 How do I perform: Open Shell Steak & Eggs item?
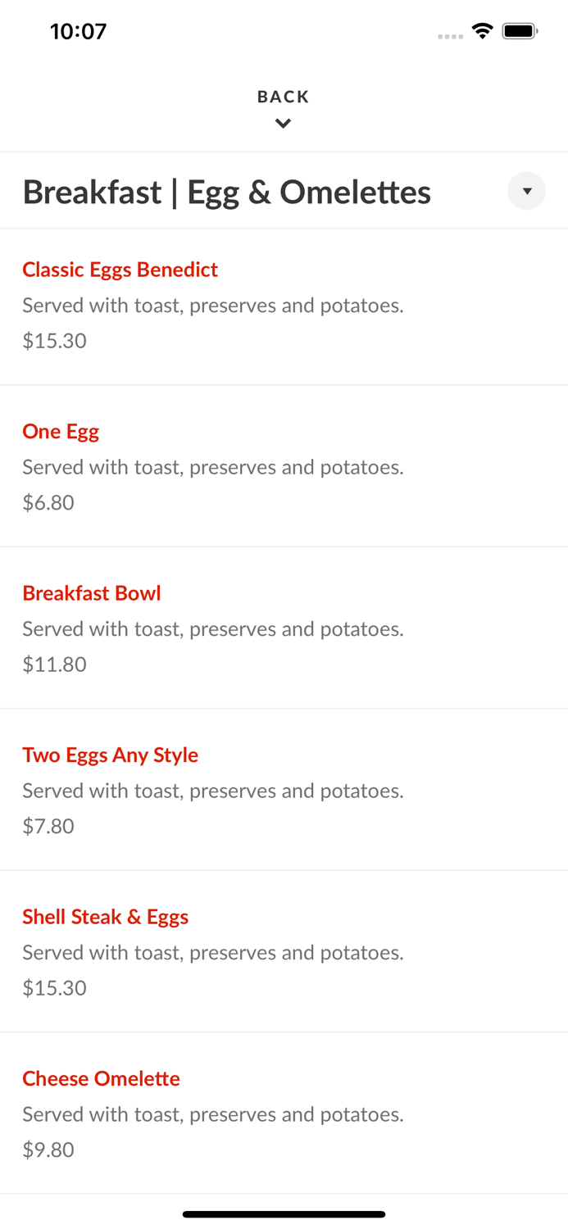[105, 916]
